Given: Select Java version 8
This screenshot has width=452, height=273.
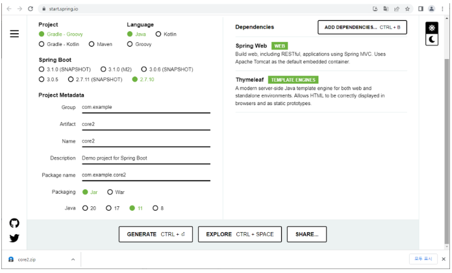Looking at the screenshot, I should click(158, 208).
